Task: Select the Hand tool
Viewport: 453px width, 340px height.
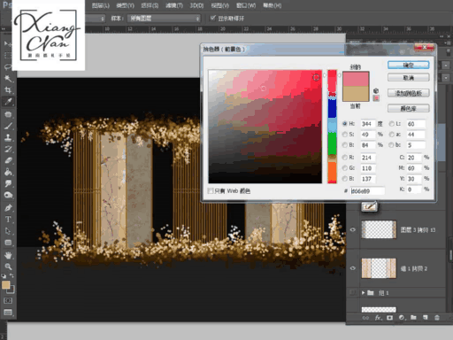Action: pos(8,255)
